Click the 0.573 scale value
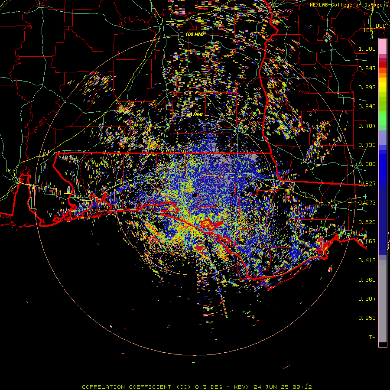 (x=367, y=203)
